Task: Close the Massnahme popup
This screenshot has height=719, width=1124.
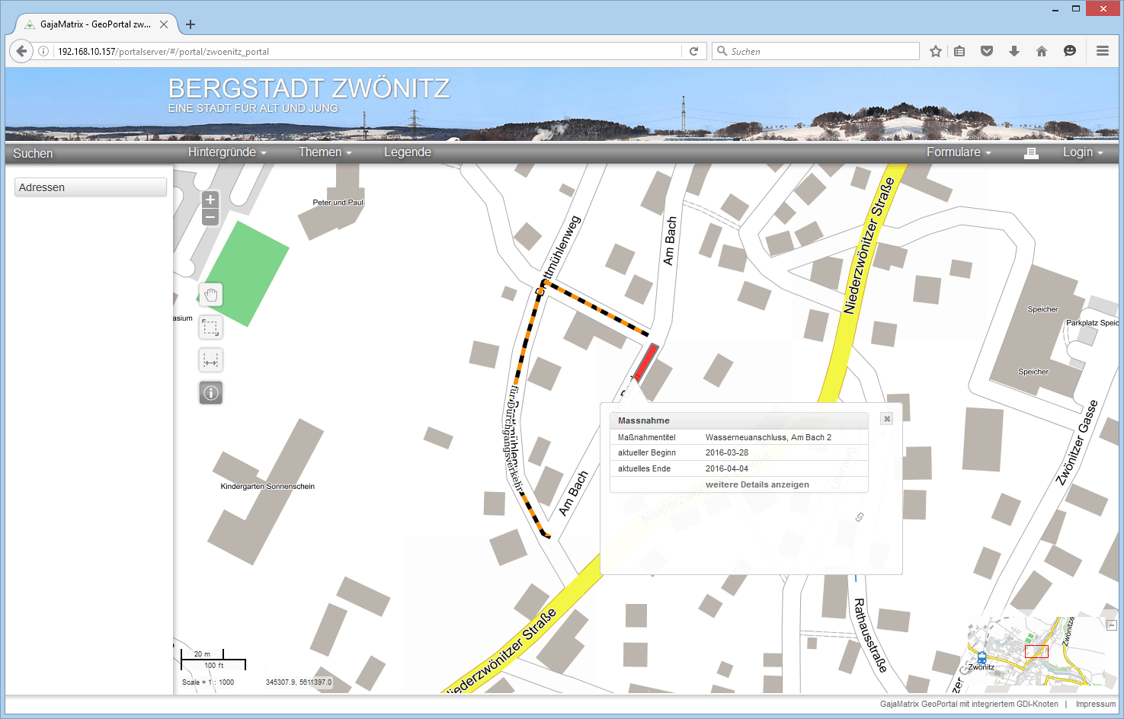Action: pos(887,419)
